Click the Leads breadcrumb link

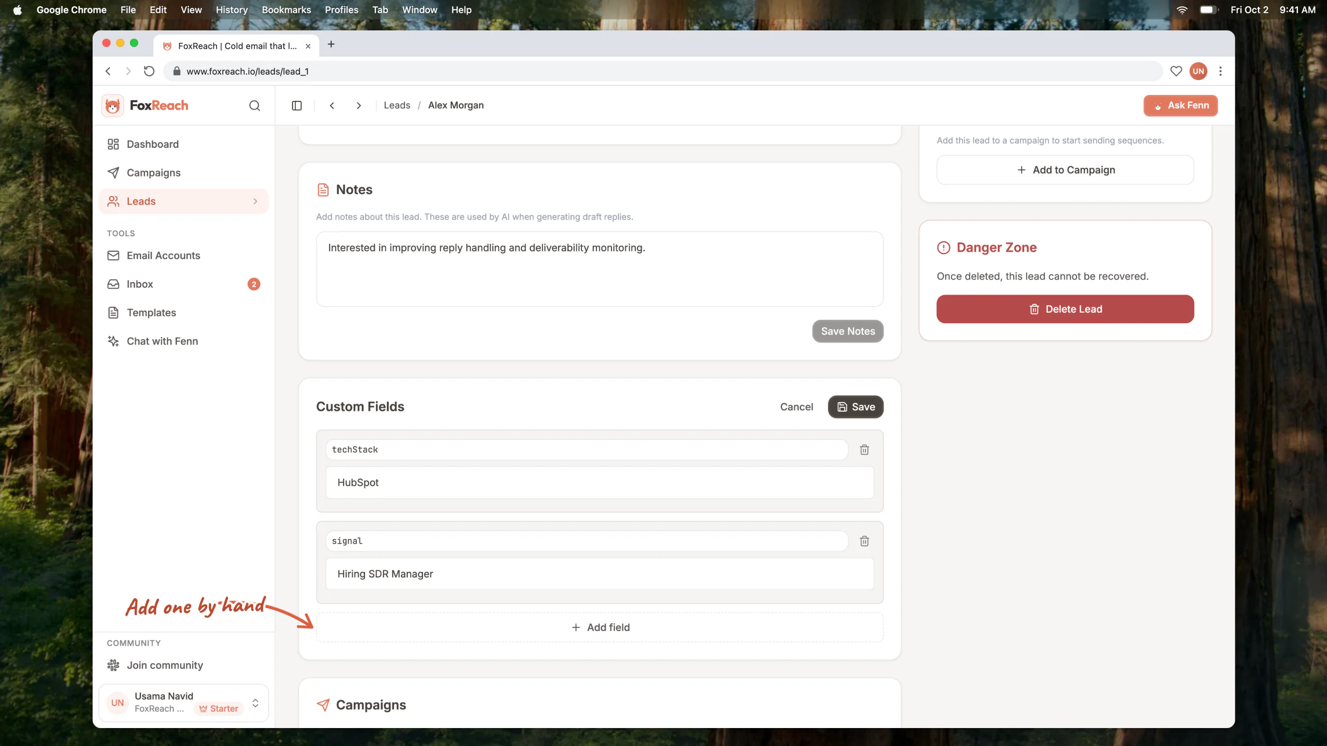click(397, 105)
